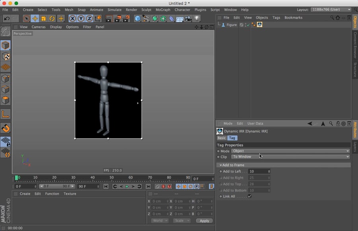
Task: Add a Cube primitive from the toolbar
Action: (137, 18)
